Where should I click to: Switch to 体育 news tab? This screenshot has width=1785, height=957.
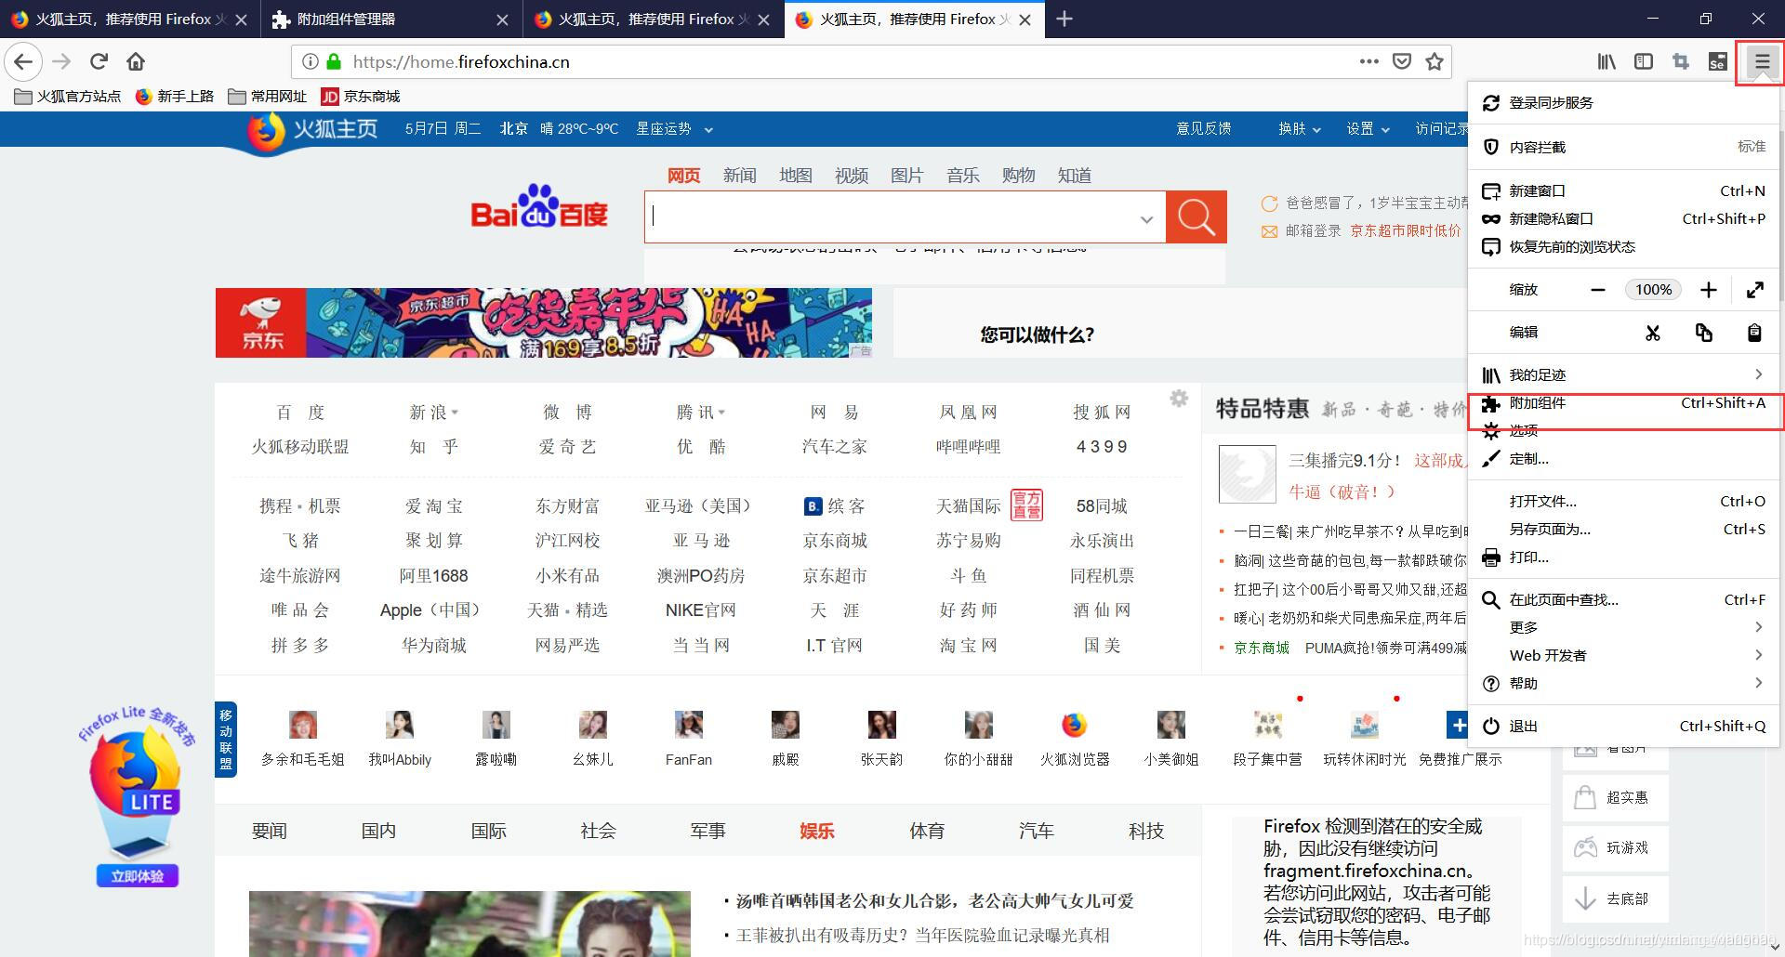(927, 831)
